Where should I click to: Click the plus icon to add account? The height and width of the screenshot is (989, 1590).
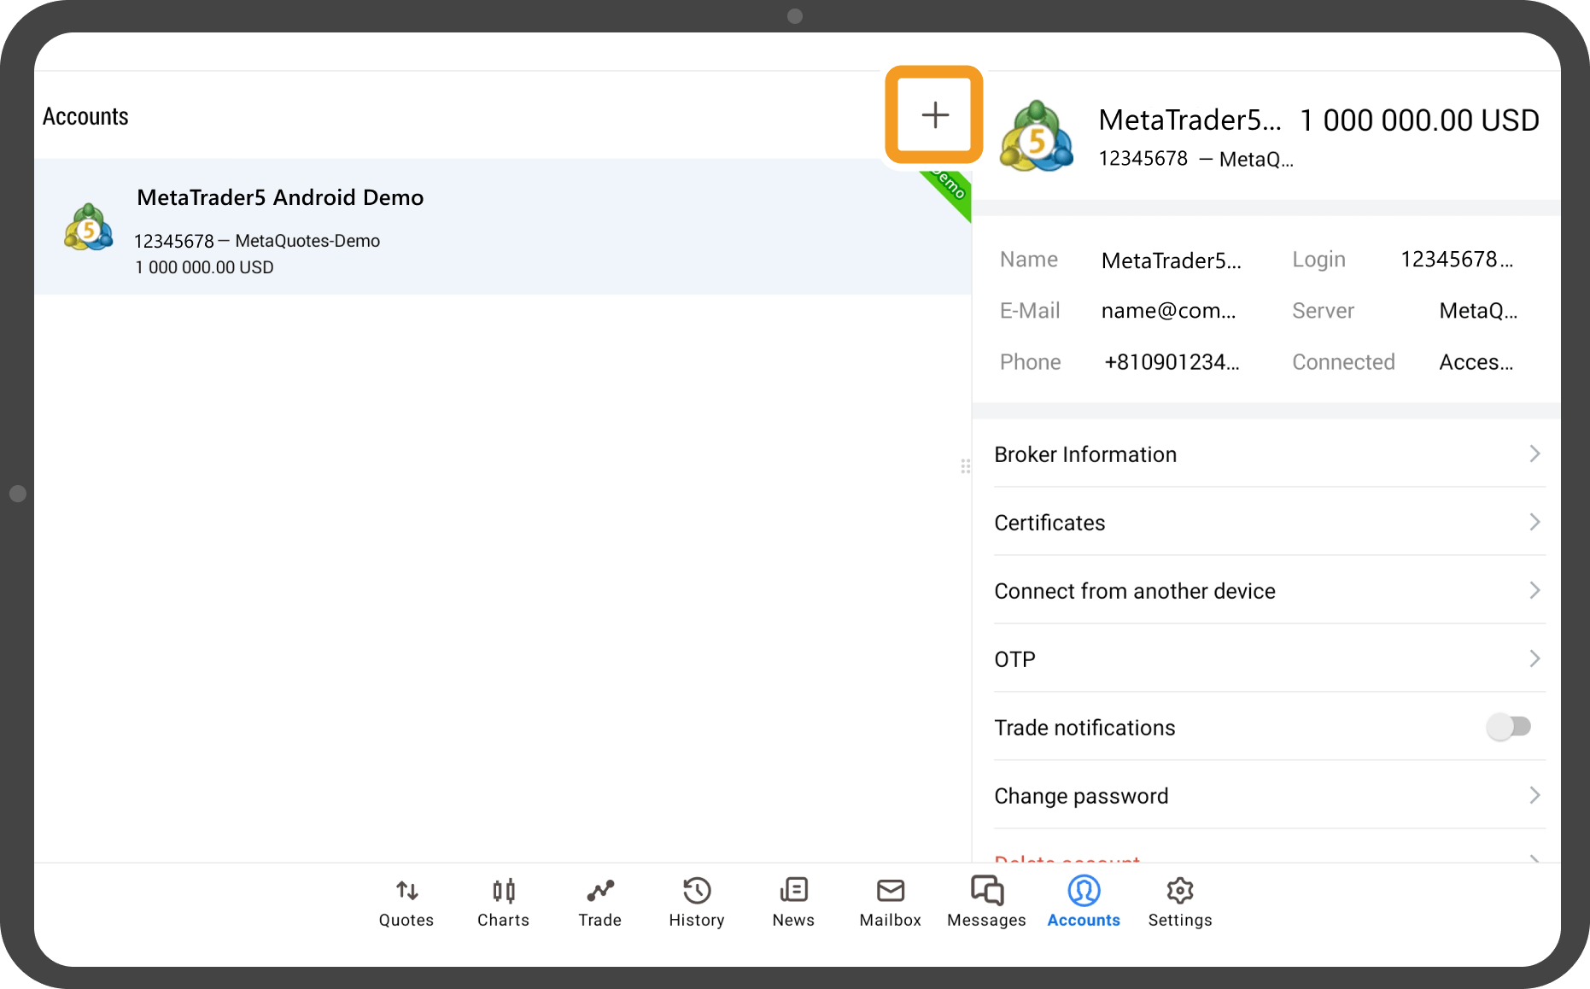click(x=934, y=114)
